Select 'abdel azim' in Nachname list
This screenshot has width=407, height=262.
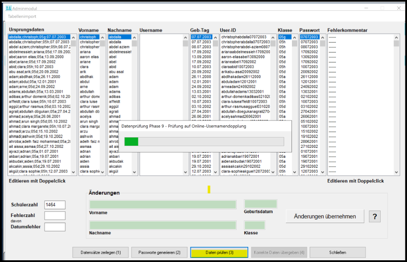pyautogui.click(x=119, y=47)
